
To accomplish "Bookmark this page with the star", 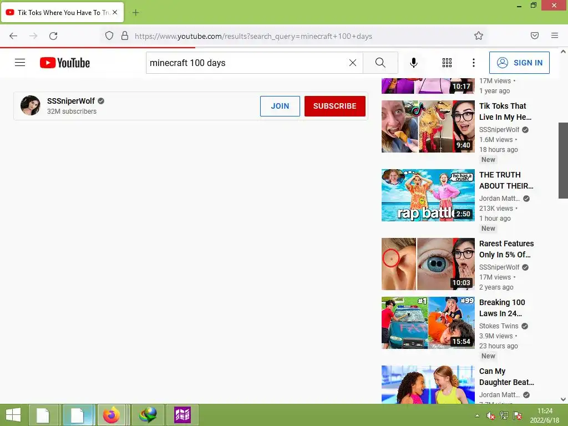I will point(479,35).
